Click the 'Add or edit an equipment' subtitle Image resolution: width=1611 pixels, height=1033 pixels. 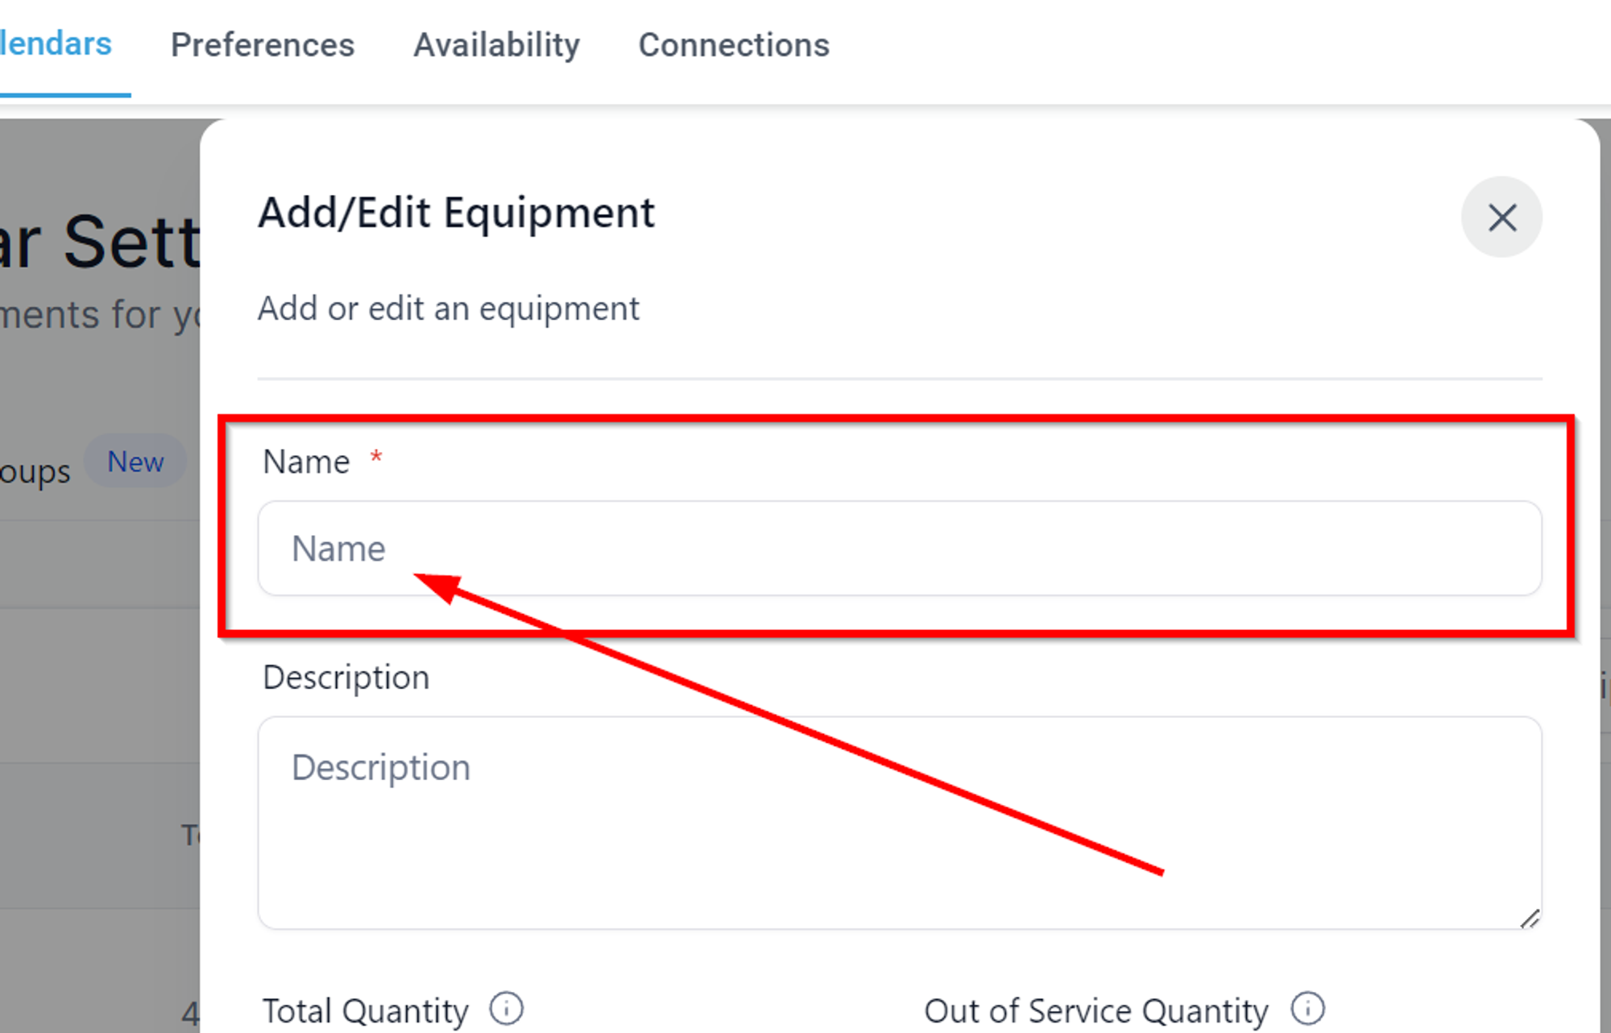point(449,309)
